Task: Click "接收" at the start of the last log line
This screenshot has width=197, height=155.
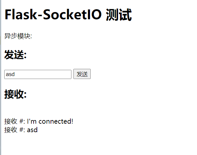Action: 11,130
